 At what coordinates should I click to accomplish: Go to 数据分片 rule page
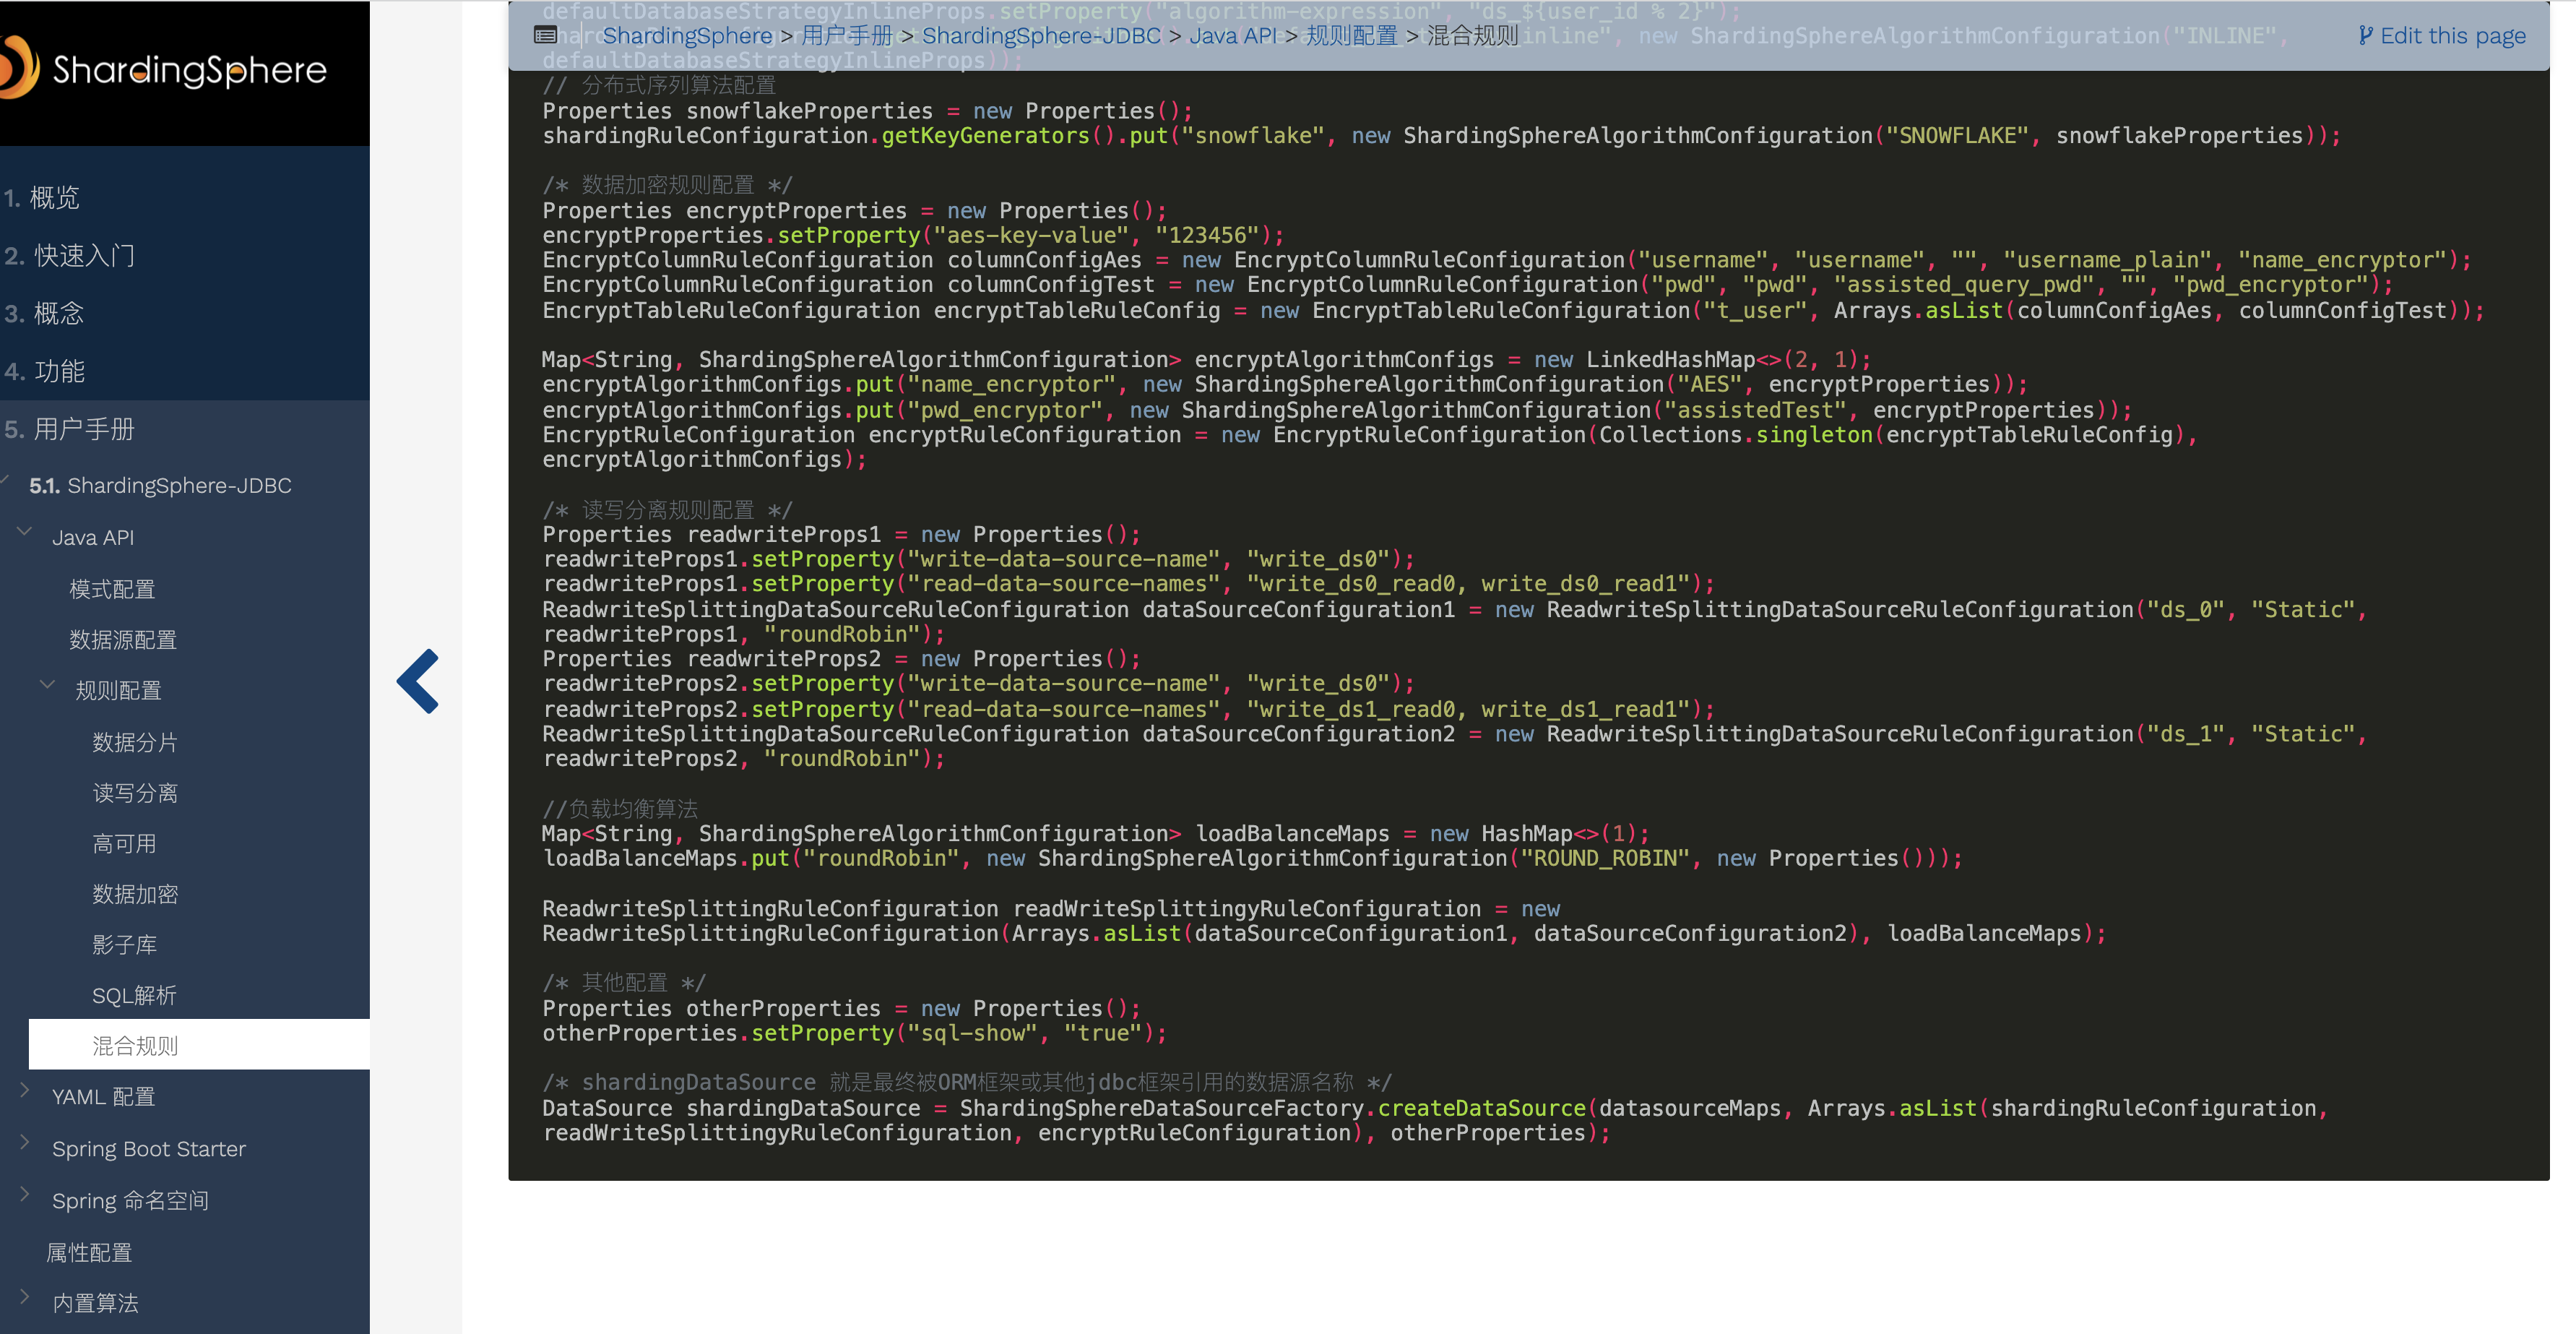point(135,742)
